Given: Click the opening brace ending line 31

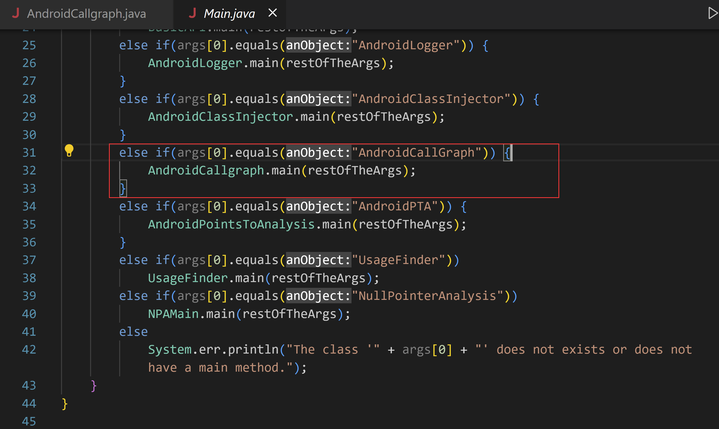Looking at the screenshot, I should [x=507, y=153].
